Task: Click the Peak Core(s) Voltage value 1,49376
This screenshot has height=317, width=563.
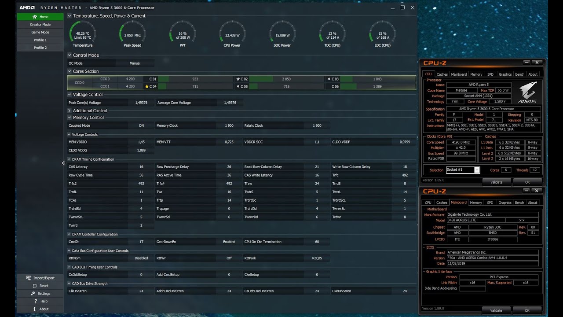Action: pos(141,103)
